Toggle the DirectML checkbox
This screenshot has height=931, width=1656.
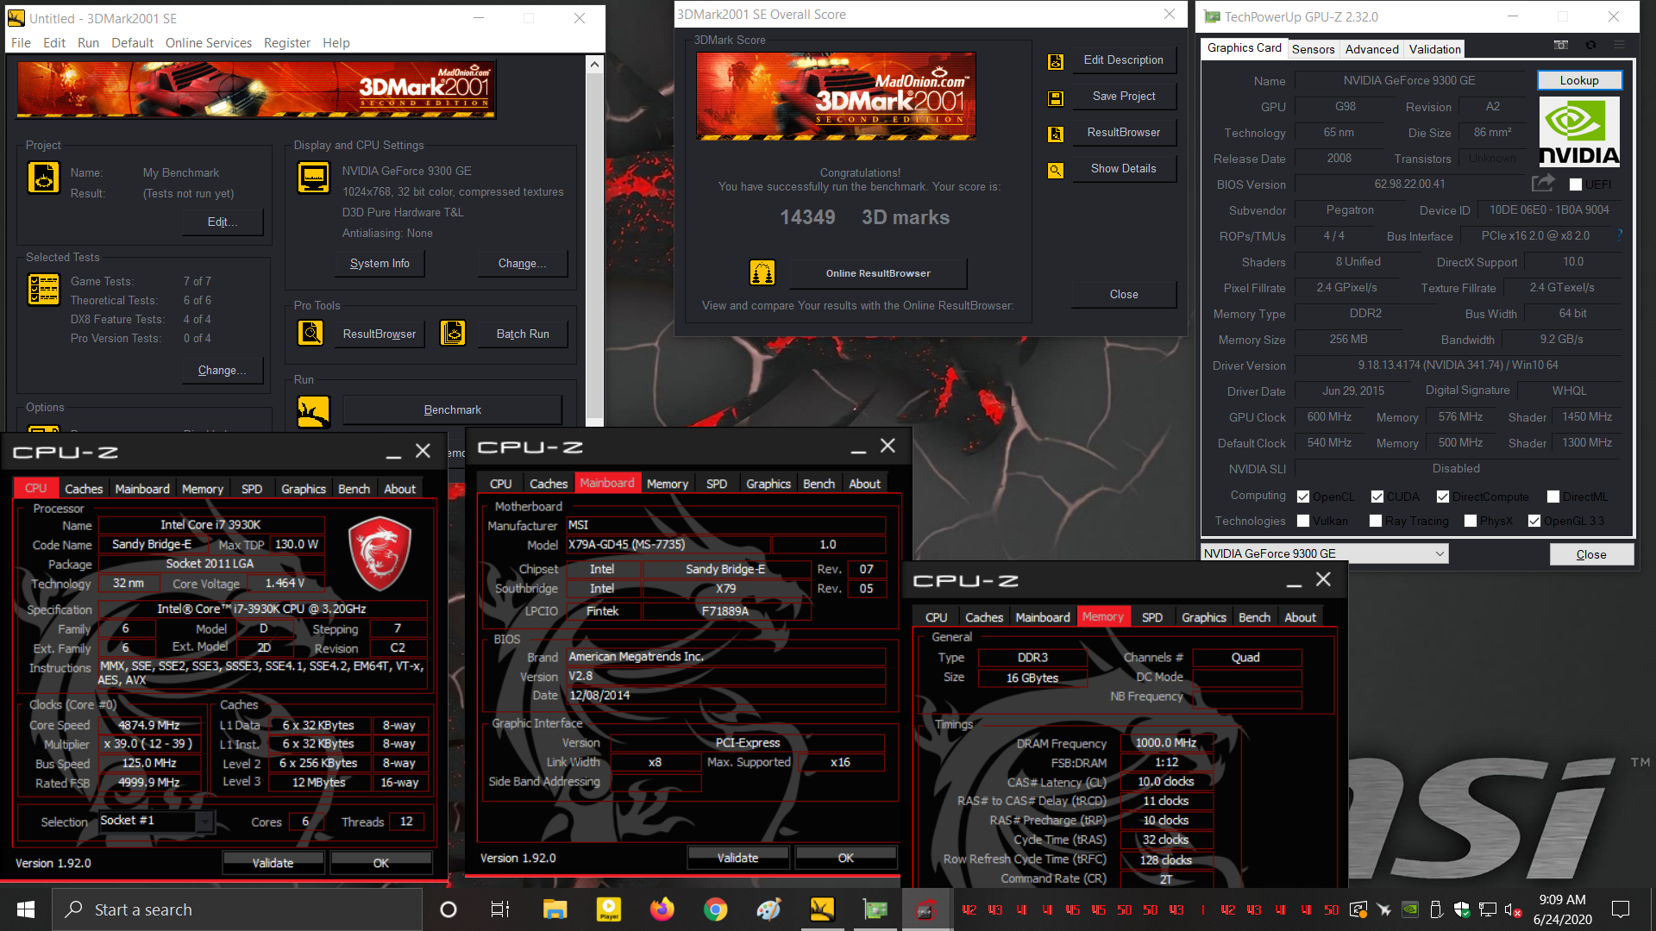[1553, 497]
